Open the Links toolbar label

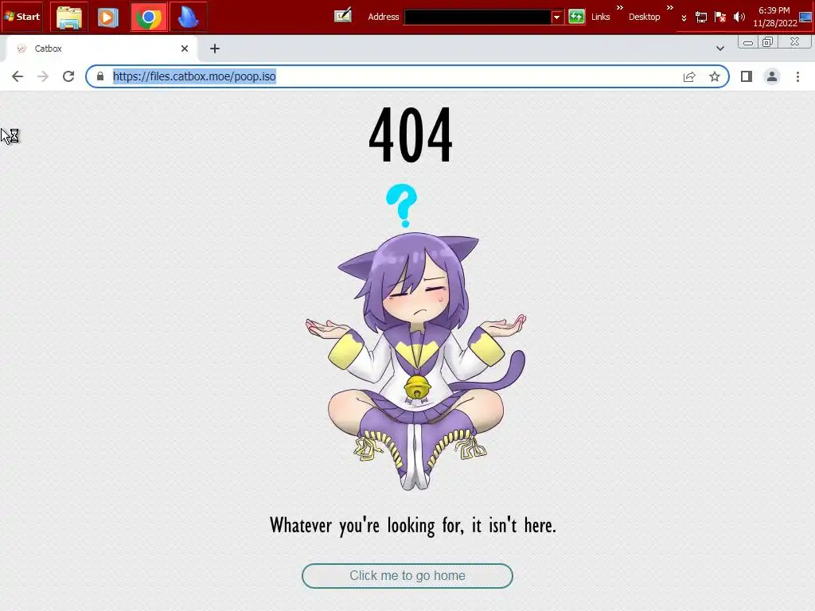click(600, 17)
